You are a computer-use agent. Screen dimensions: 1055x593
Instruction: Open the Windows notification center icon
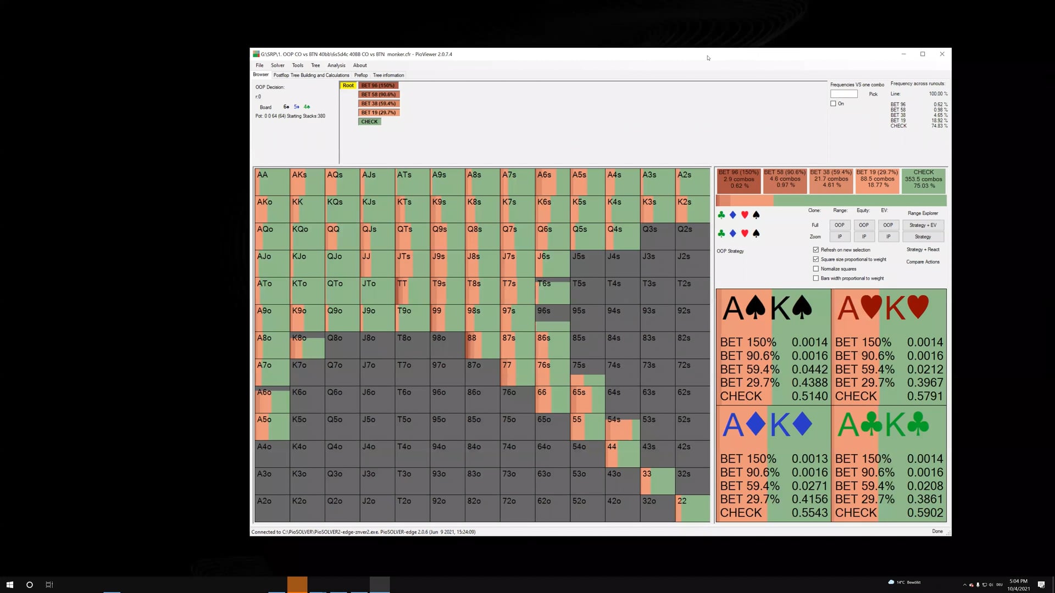[1041, 585]
